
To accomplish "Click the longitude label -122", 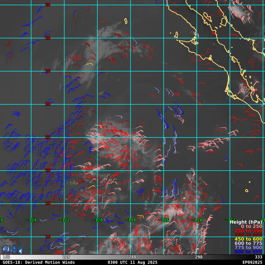I will click(64, 220).
